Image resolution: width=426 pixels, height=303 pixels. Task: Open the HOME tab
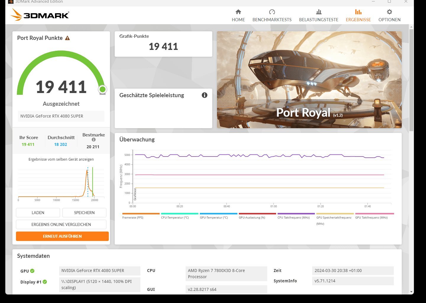(238, 20)
